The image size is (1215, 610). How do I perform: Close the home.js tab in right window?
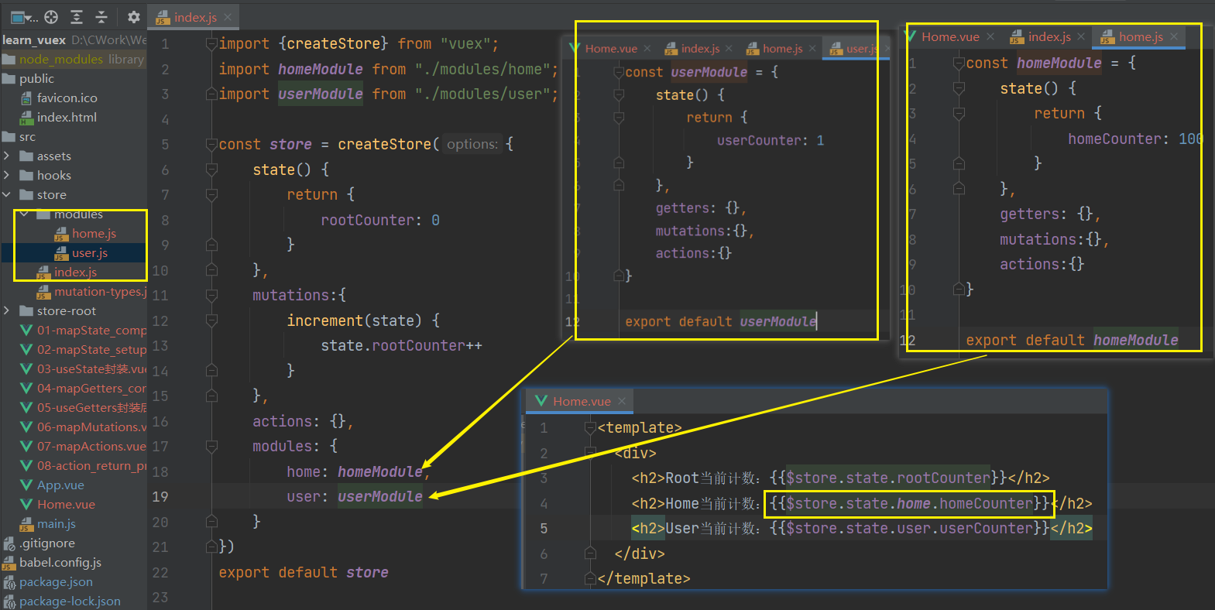[1174, 36]
